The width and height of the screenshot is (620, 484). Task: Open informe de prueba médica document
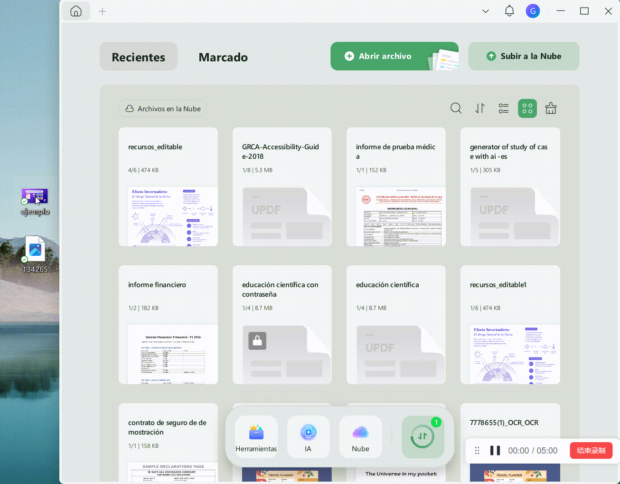(396, 187)
